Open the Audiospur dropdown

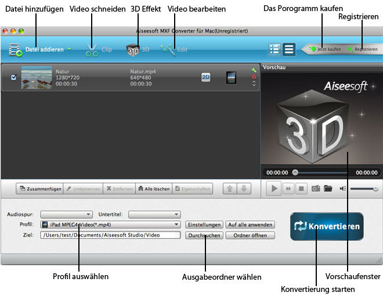(66, 215)
